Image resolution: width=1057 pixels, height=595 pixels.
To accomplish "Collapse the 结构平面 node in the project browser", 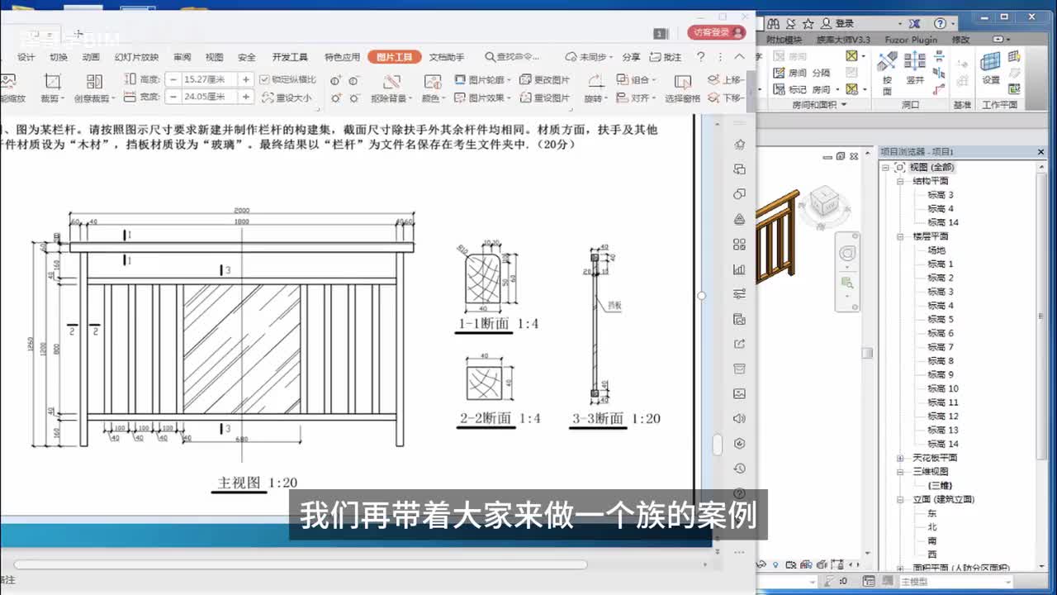I will pyautogui.click(x=901, y=181).
